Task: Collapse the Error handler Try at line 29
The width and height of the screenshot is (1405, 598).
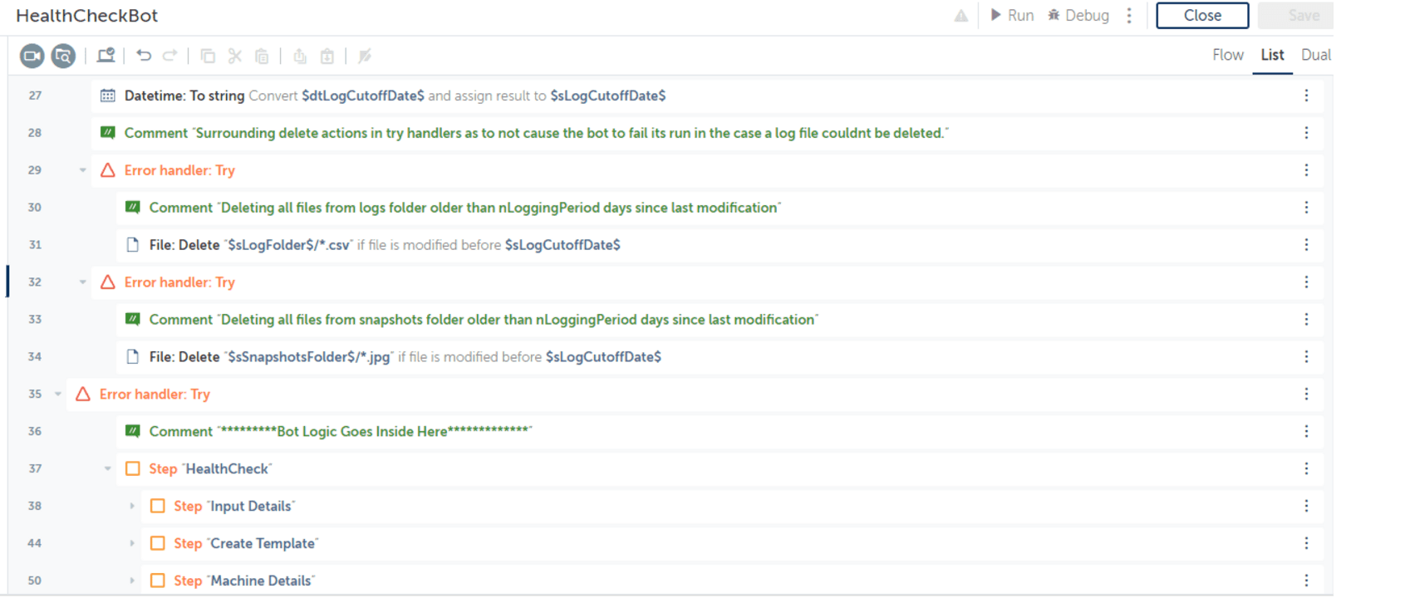Action: click(82, 170)
